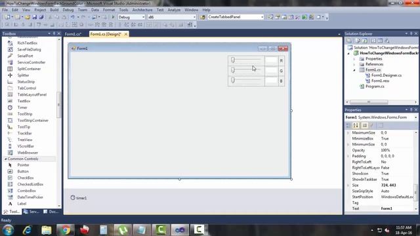Select the SerialPort control
The height and width of the screenshot is (236, 420).
click(x=25, y=56)
